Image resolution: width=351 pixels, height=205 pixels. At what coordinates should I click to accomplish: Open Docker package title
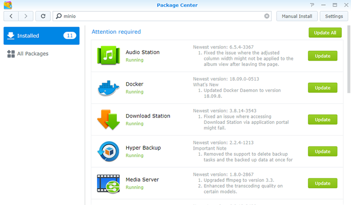pyautogui.click(x=134, y=84)
